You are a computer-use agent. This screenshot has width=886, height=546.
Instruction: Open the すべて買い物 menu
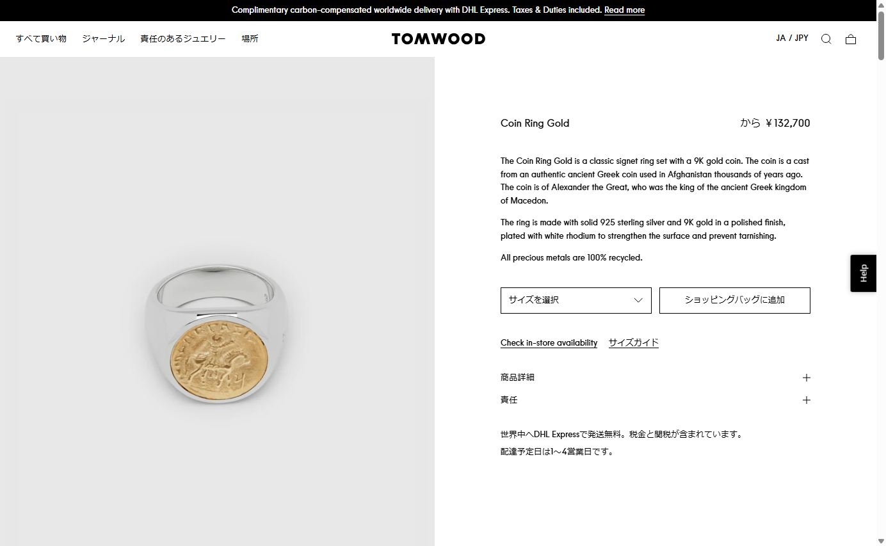coord(41,39)
